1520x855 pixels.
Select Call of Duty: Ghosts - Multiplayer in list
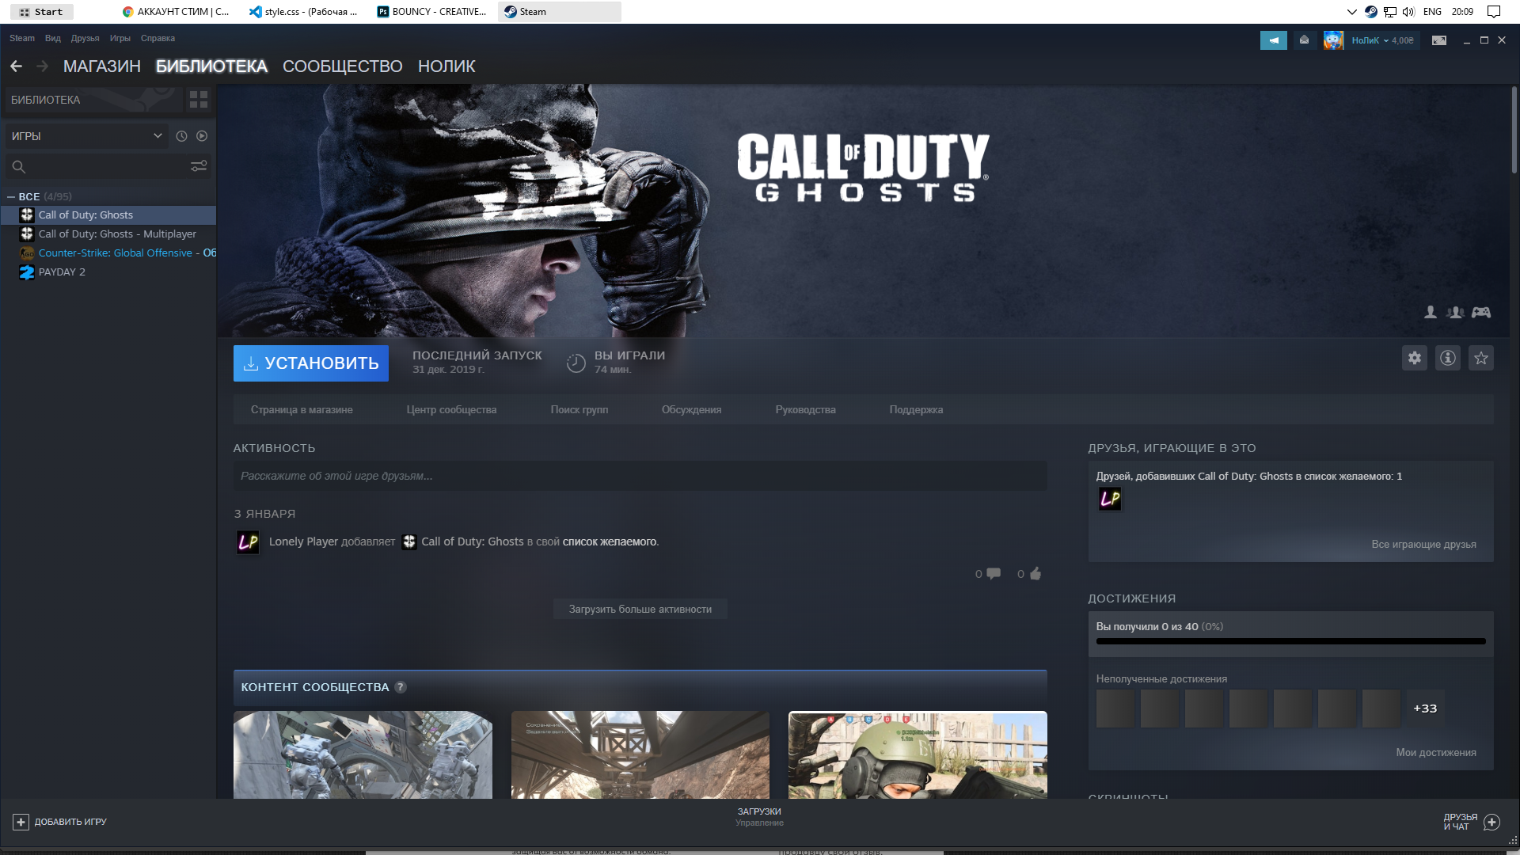108,234
